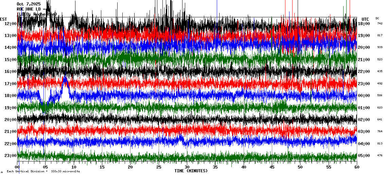
Task: Select the 05:00 UTC row label
Action: coord(364,156)
